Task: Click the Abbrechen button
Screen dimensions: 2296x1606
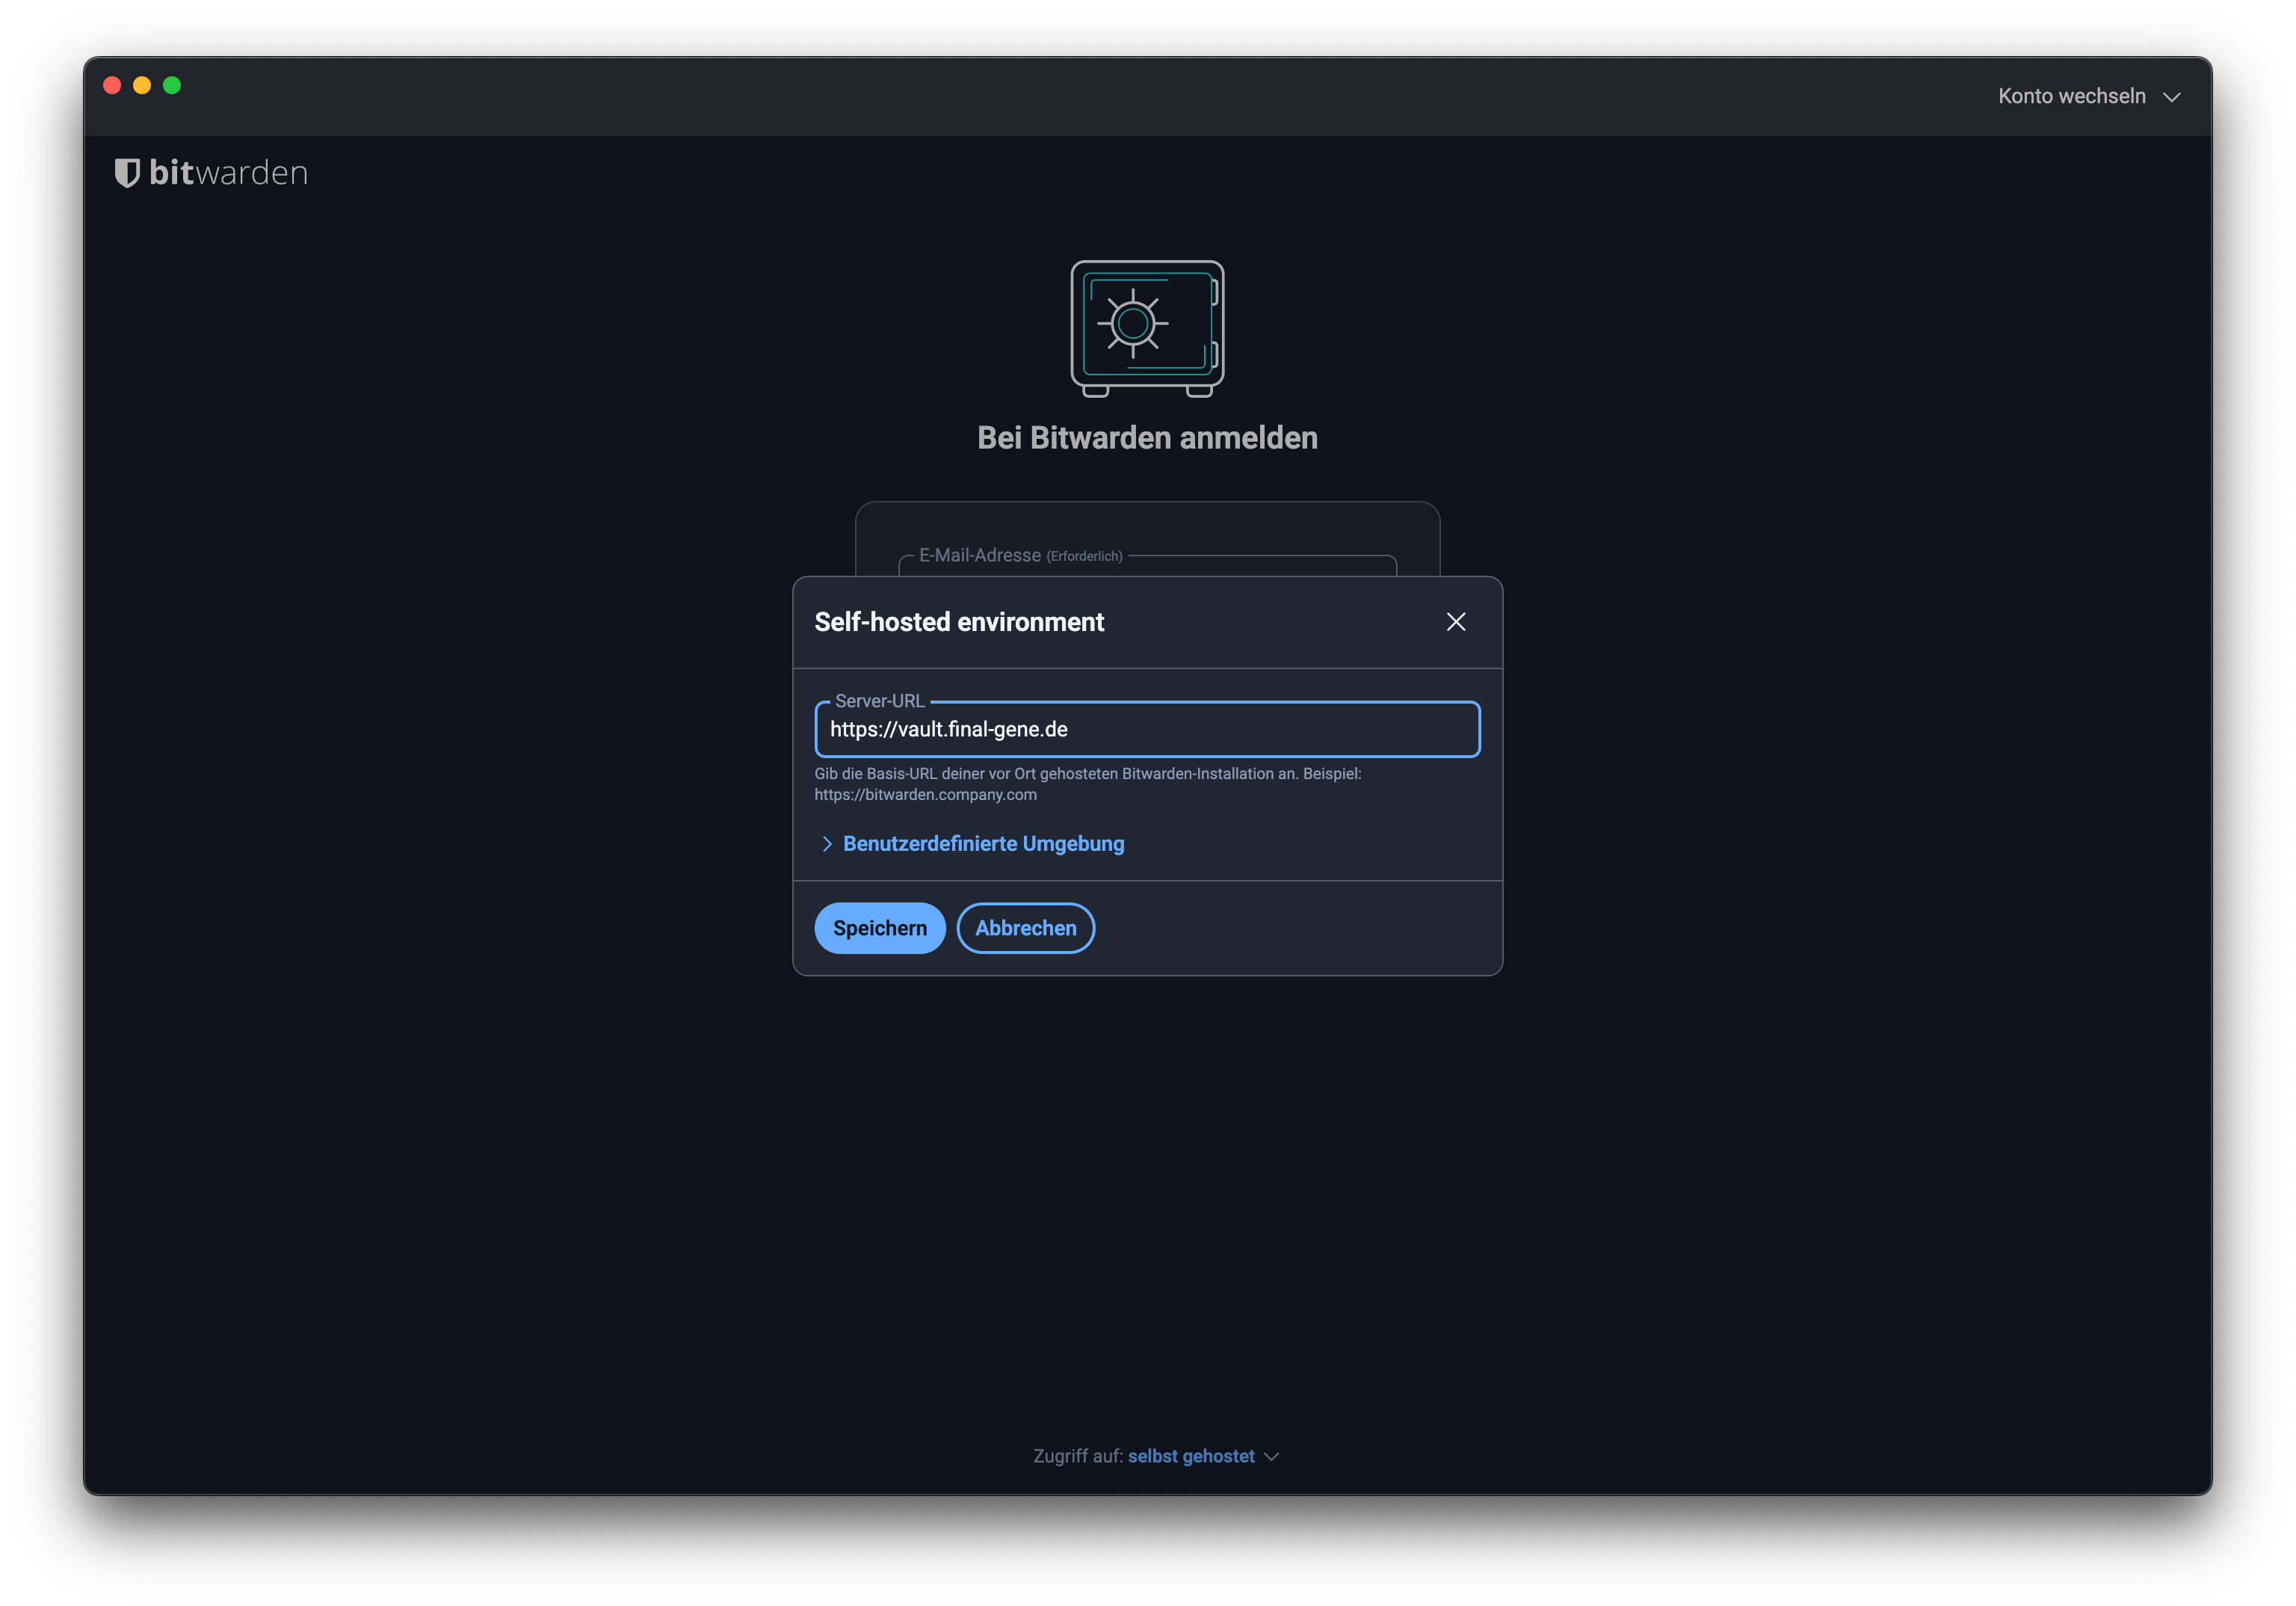Action: tap(1025, 928)
